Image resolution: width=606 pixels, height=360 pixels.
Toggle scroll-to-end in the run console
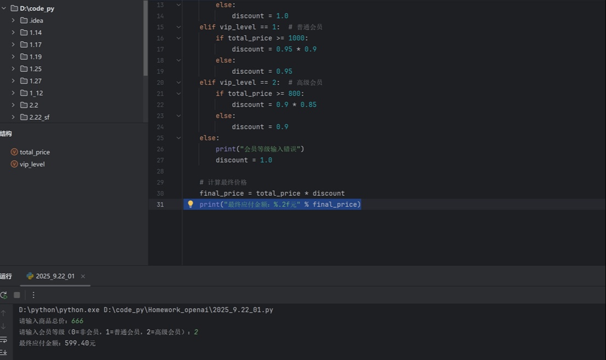click(3, 352)
